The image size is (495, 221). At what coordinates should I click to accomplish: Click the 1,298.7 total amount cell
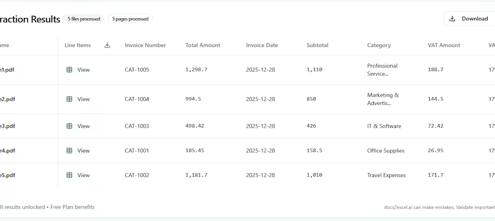[196, 70]
